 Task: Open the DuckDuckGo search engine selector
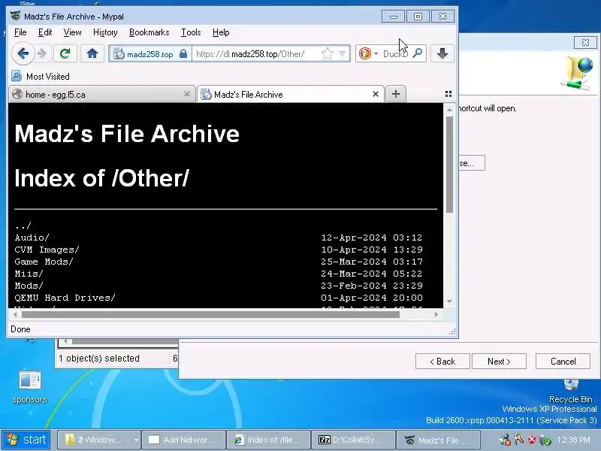pyautogui.click(x=368, y=53)
